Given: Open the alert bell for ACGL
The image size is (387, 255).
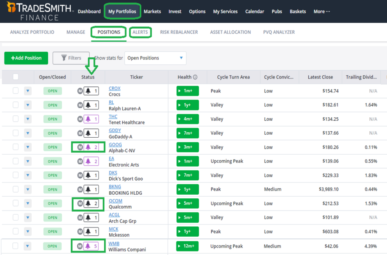Looking at the screenshot, I should pyautogui.click(x=91, y=217).
